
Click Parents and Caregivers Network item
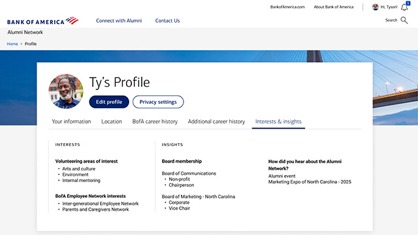tap(95, 210)
